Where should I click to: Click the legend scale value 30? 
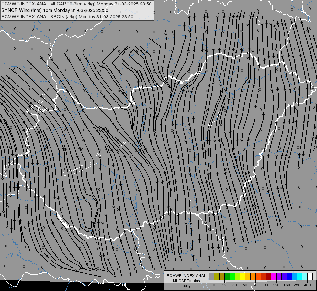pyautogui.click(x=235, y=285)
